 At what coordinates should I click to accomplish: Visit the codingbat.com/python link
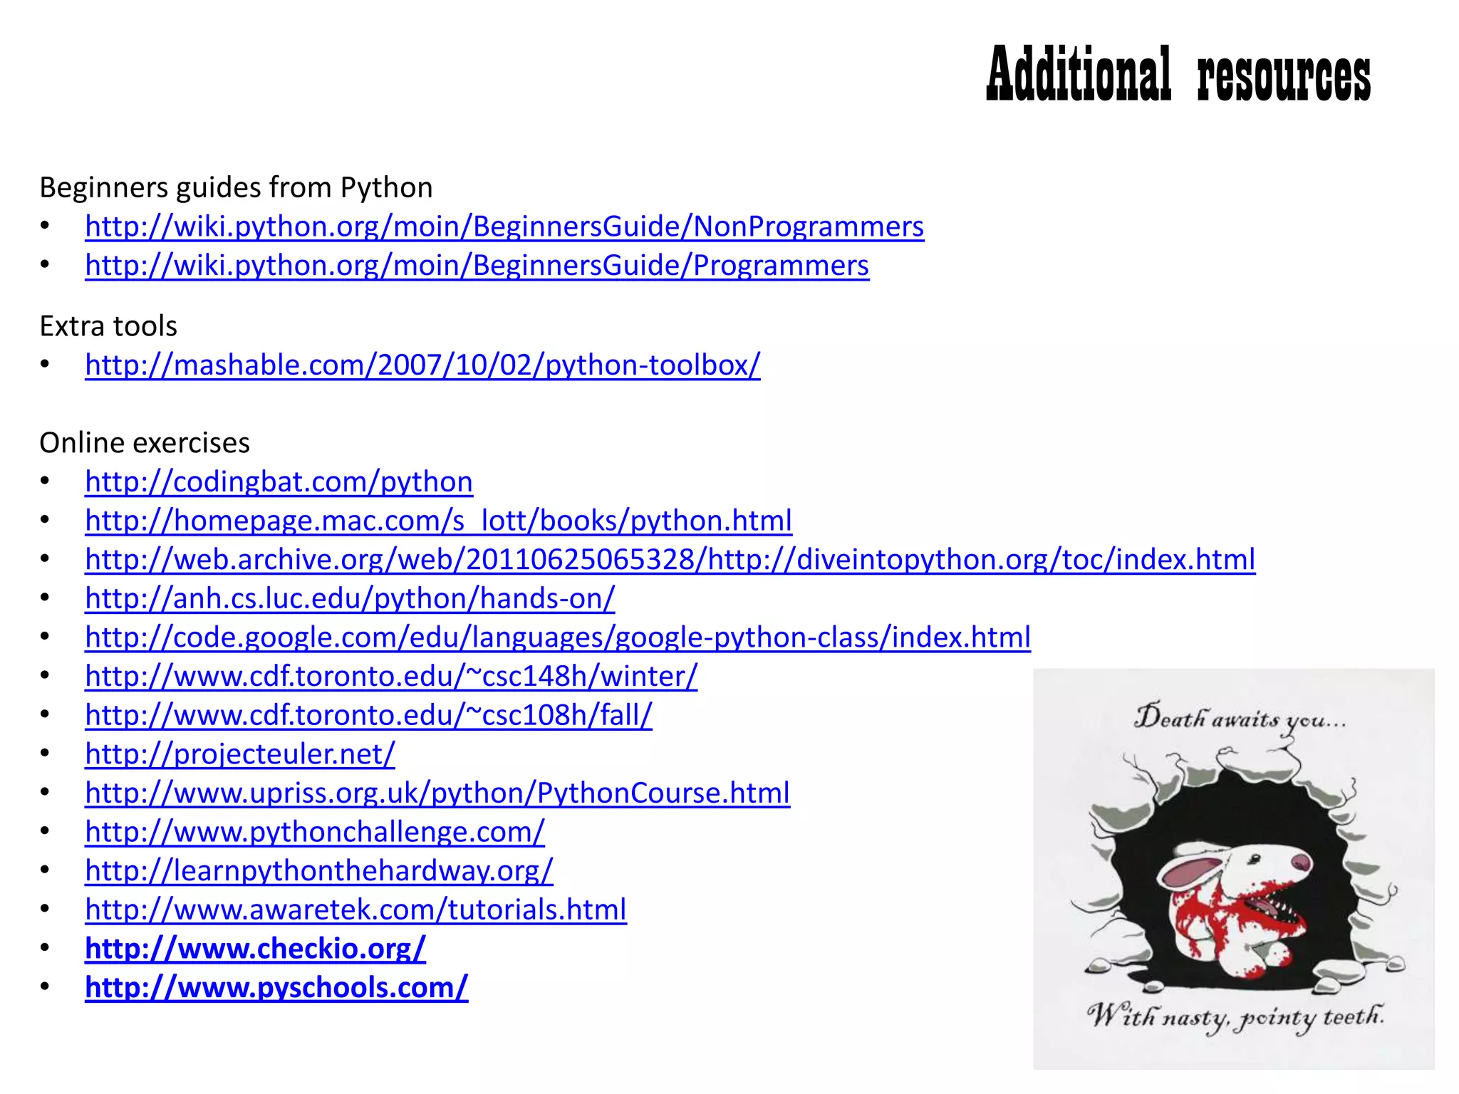coord(279,482)
